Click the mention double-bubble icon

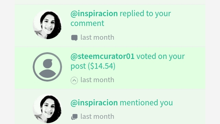[x=74, y=117]
